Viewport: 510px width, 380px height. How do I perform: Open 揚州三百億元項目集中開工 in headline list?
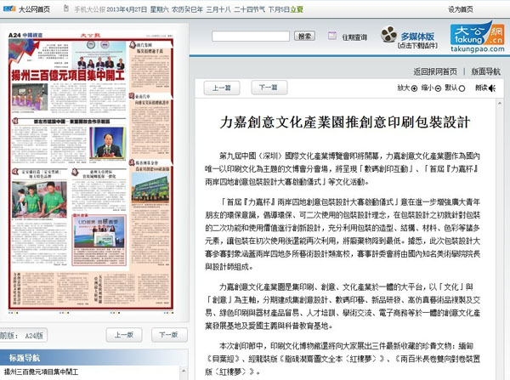pyautogui.click(x=41, y=371)
